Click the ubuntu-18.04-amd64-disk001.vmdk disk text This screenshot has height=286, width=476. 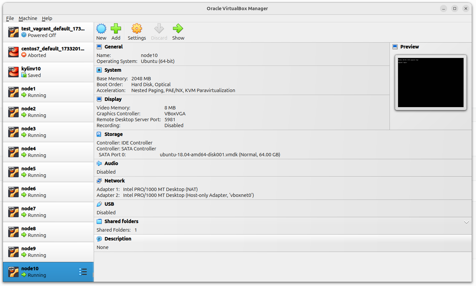pos(220,155)
